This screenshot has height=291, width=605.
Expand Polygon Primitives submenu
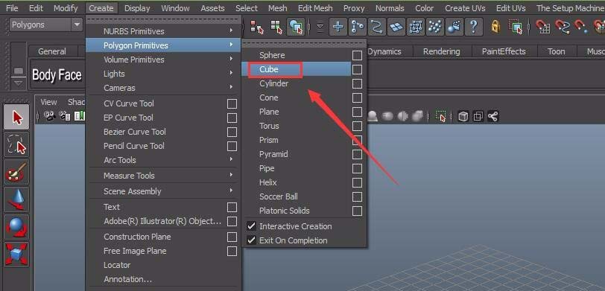coord(164,45)
